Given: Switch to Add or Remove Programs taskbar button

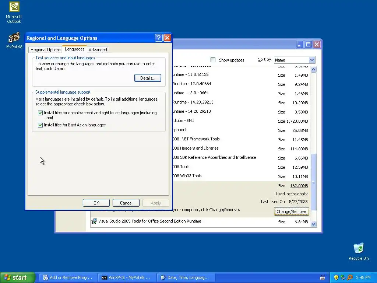Looking at the screenshot, I should pos(68,277).
